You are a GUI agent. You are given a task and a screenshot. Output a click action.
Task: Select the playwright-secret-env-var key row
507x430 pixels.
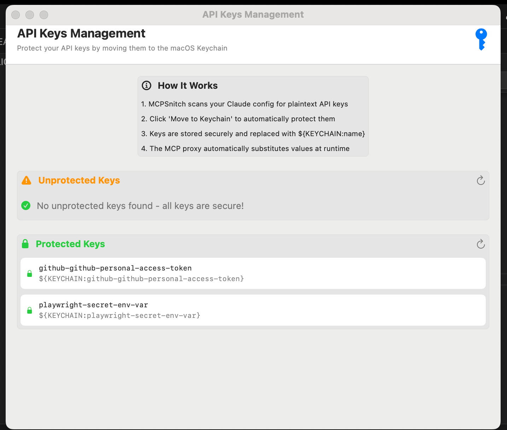point(253,310)
